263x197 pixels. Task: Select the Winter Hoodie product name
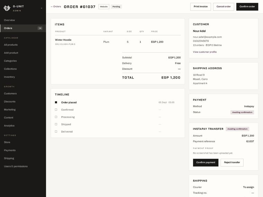63,40
